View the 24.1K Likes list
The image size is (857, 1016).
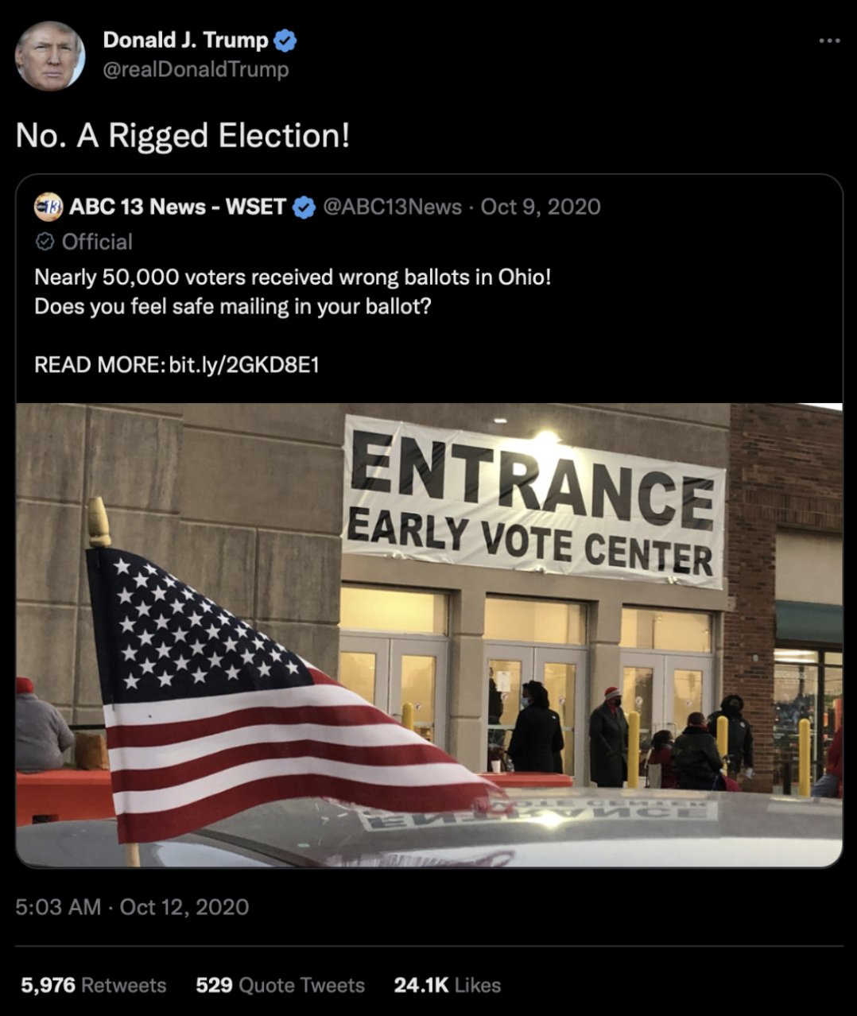click(447, 985)
